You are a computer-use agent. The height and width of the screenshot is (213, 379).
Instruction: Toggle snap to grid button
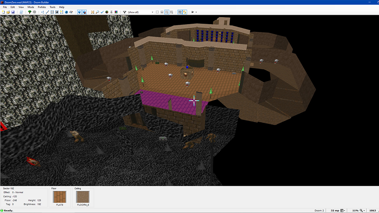coord(180,12)
